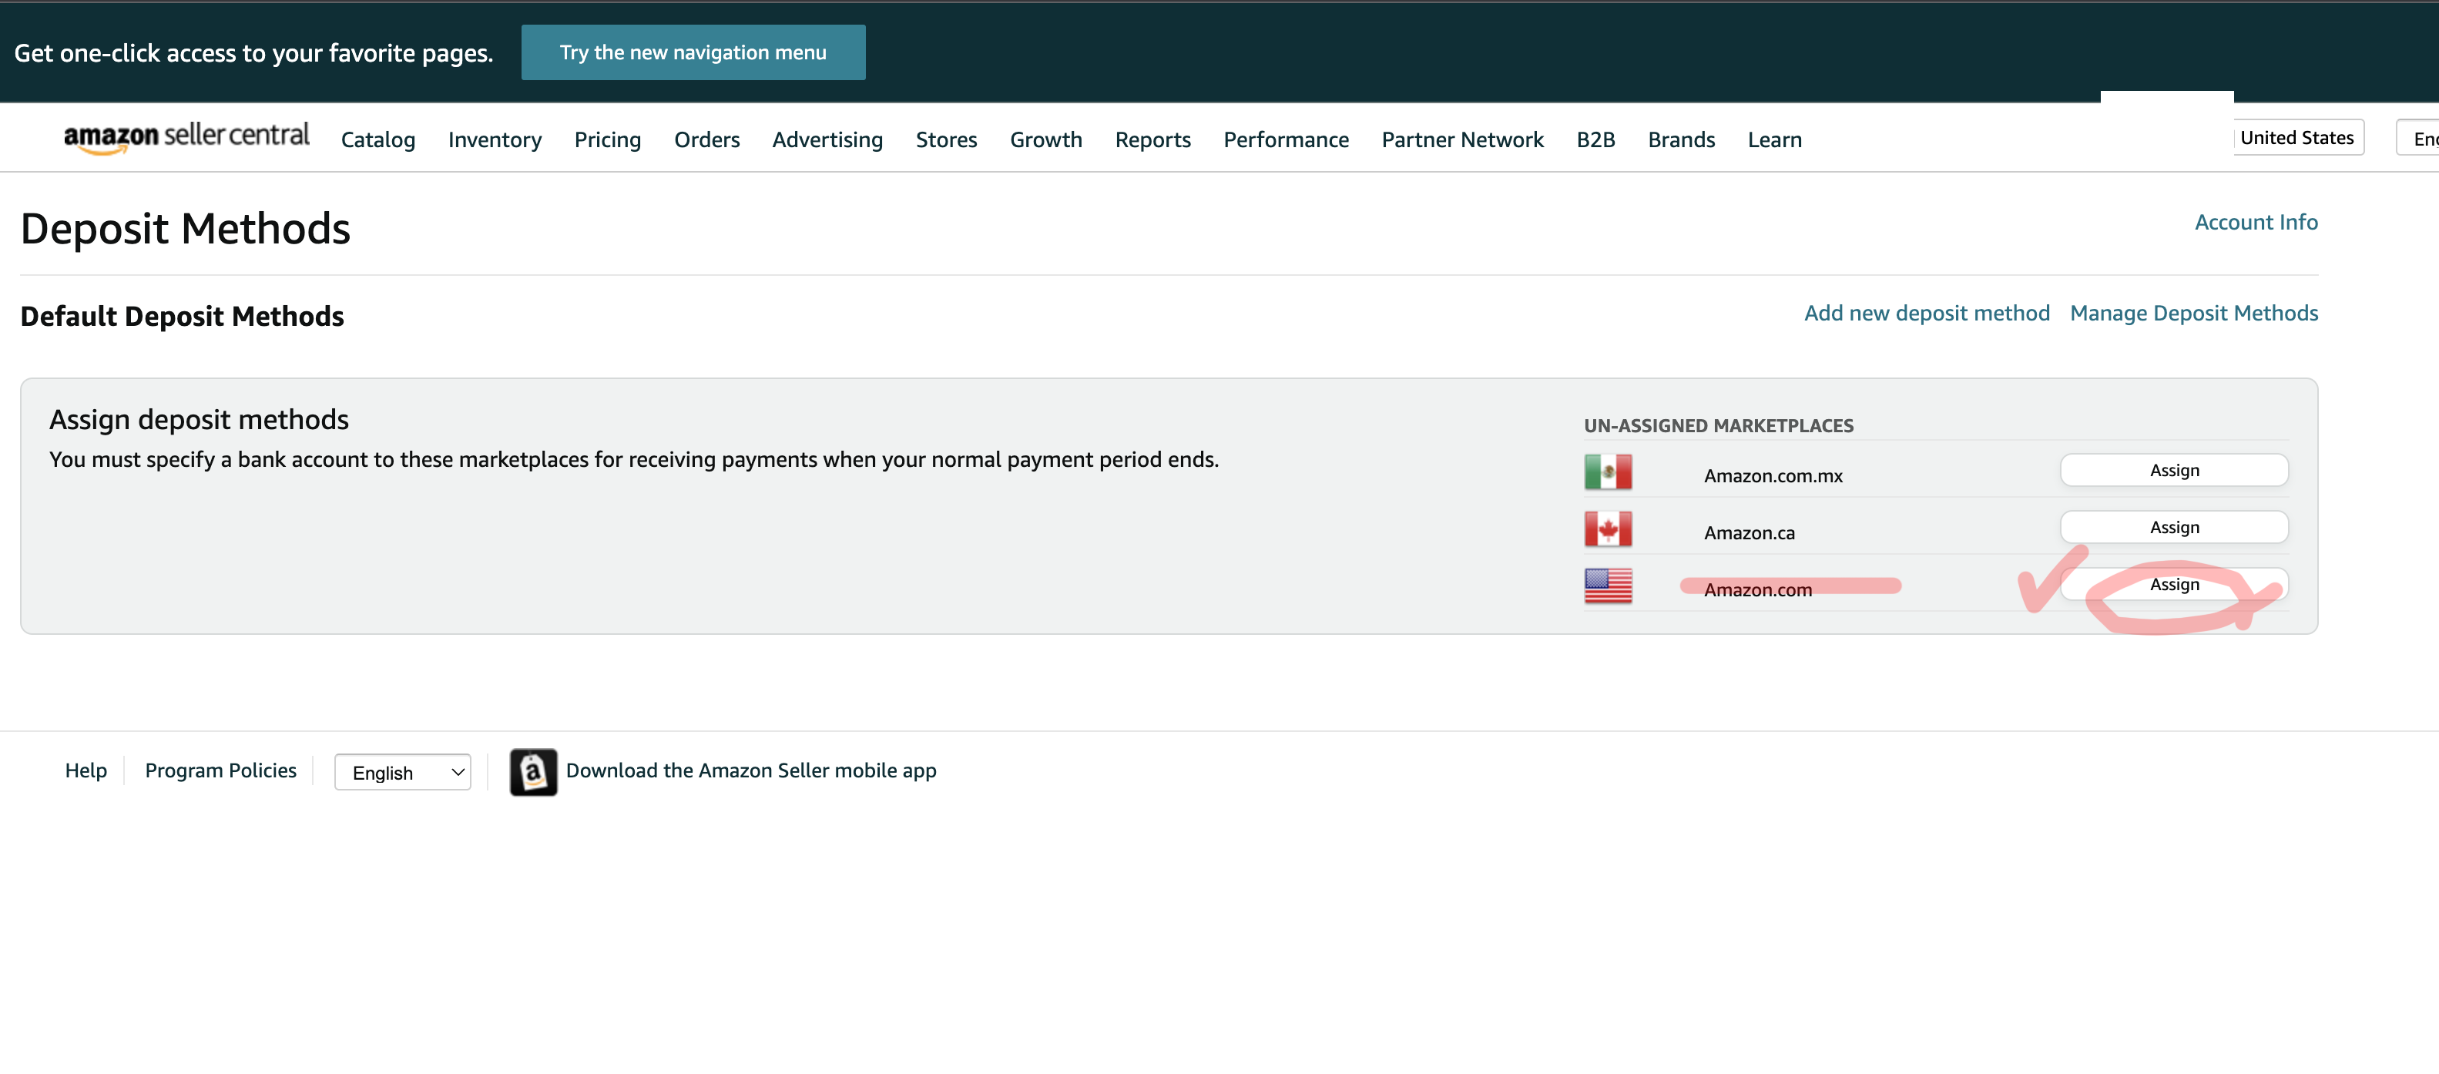Click the Amazon.com.mx marketplace label
Image resolution: width=2439 pixels, height=1074 pixels.
click(x=1773, y=475)
